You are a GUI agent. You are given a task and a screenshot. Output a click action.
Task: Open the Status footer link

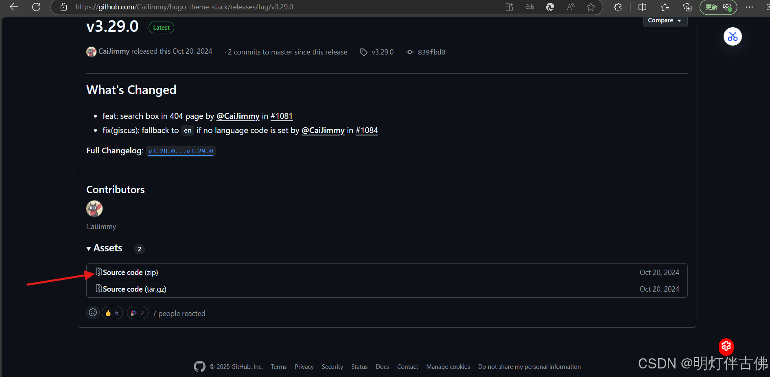359,367
